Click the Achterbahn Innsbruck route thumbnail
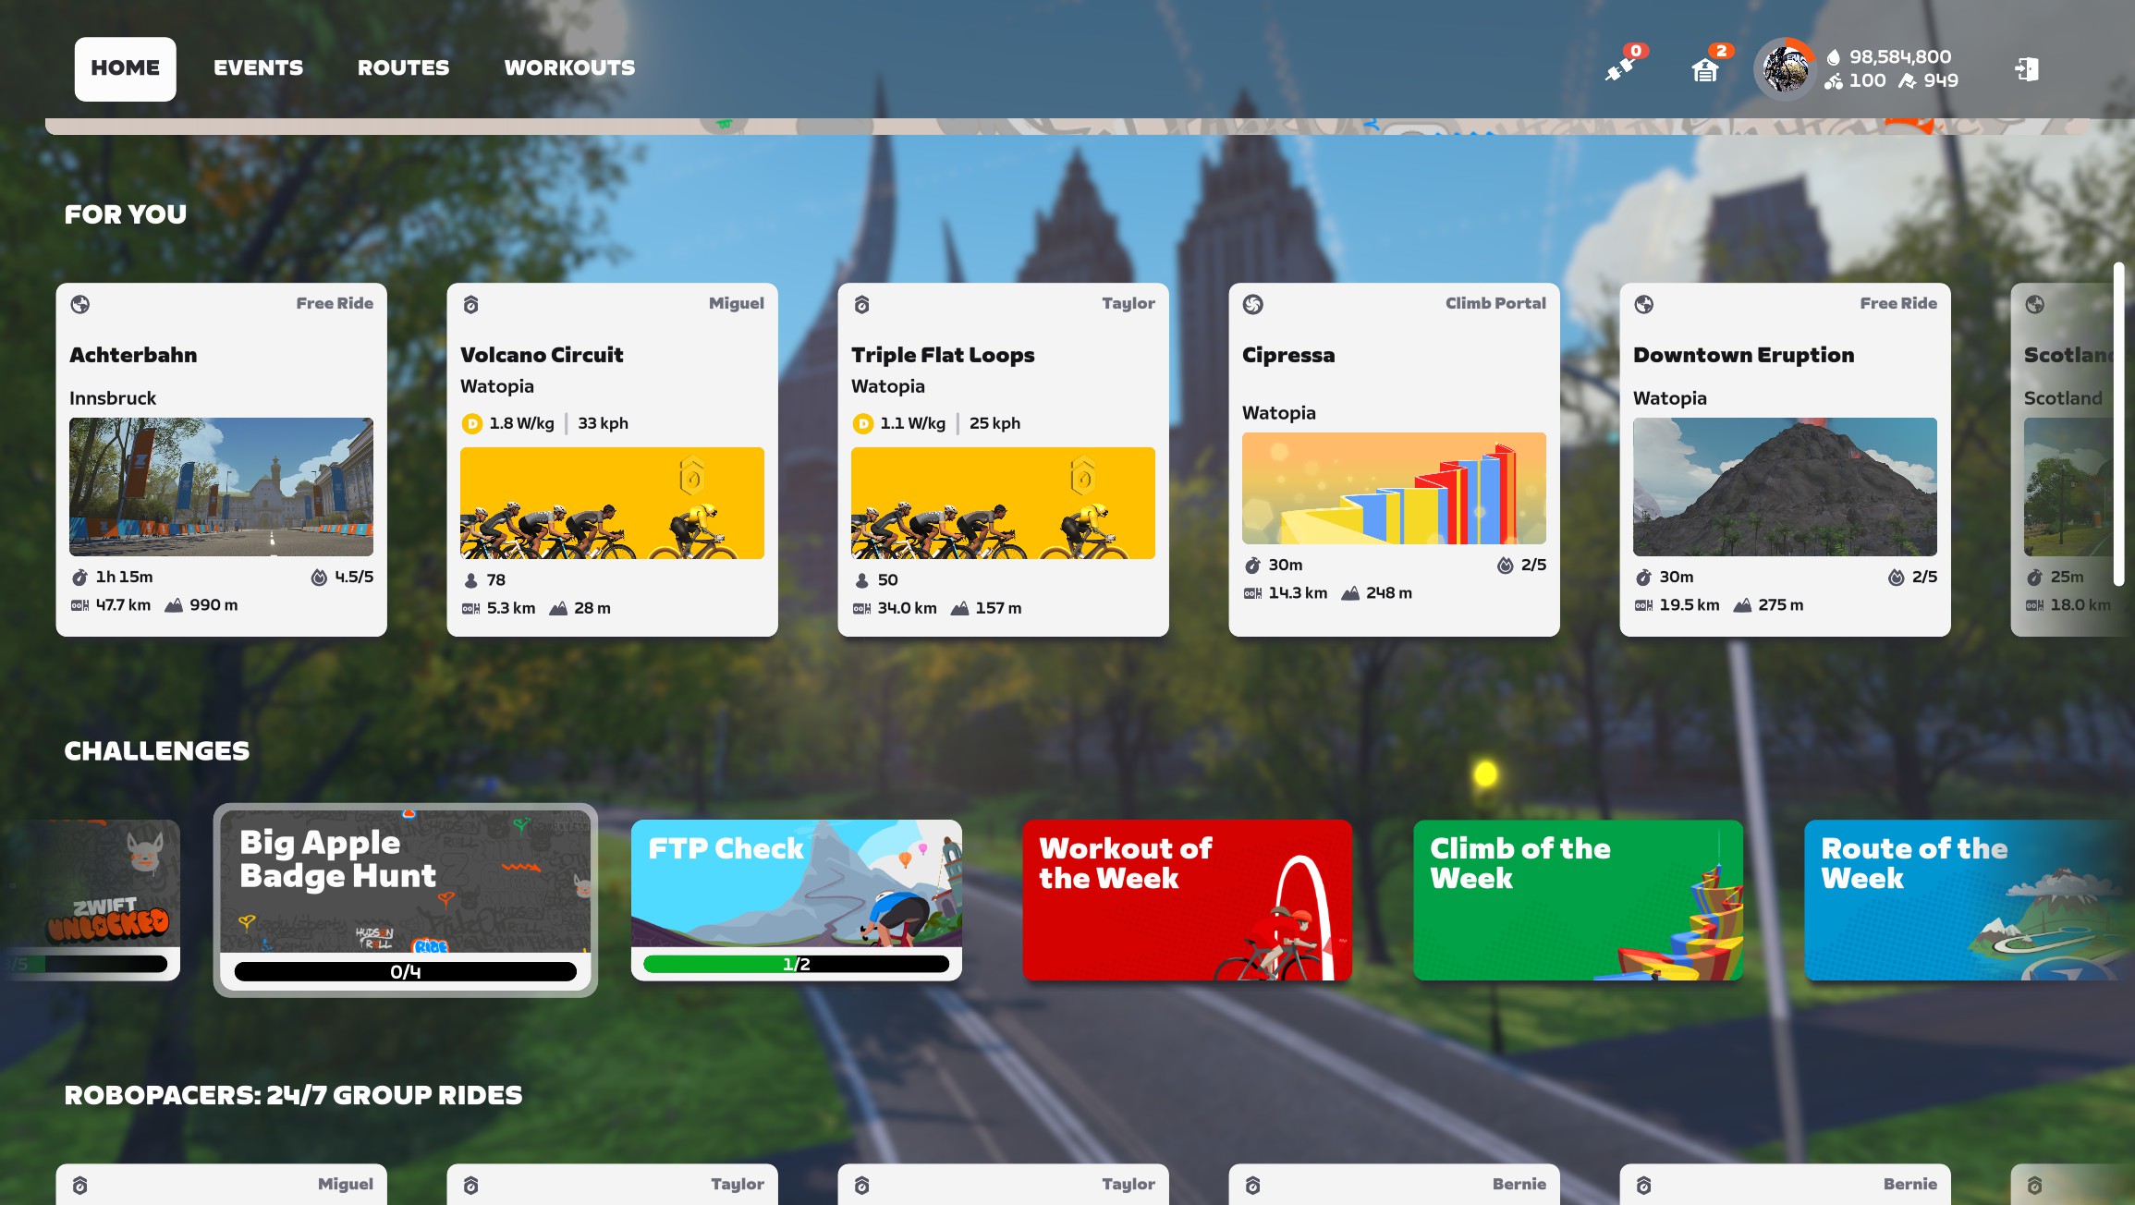The image size is (2135, 1205). tap(221, 486)
